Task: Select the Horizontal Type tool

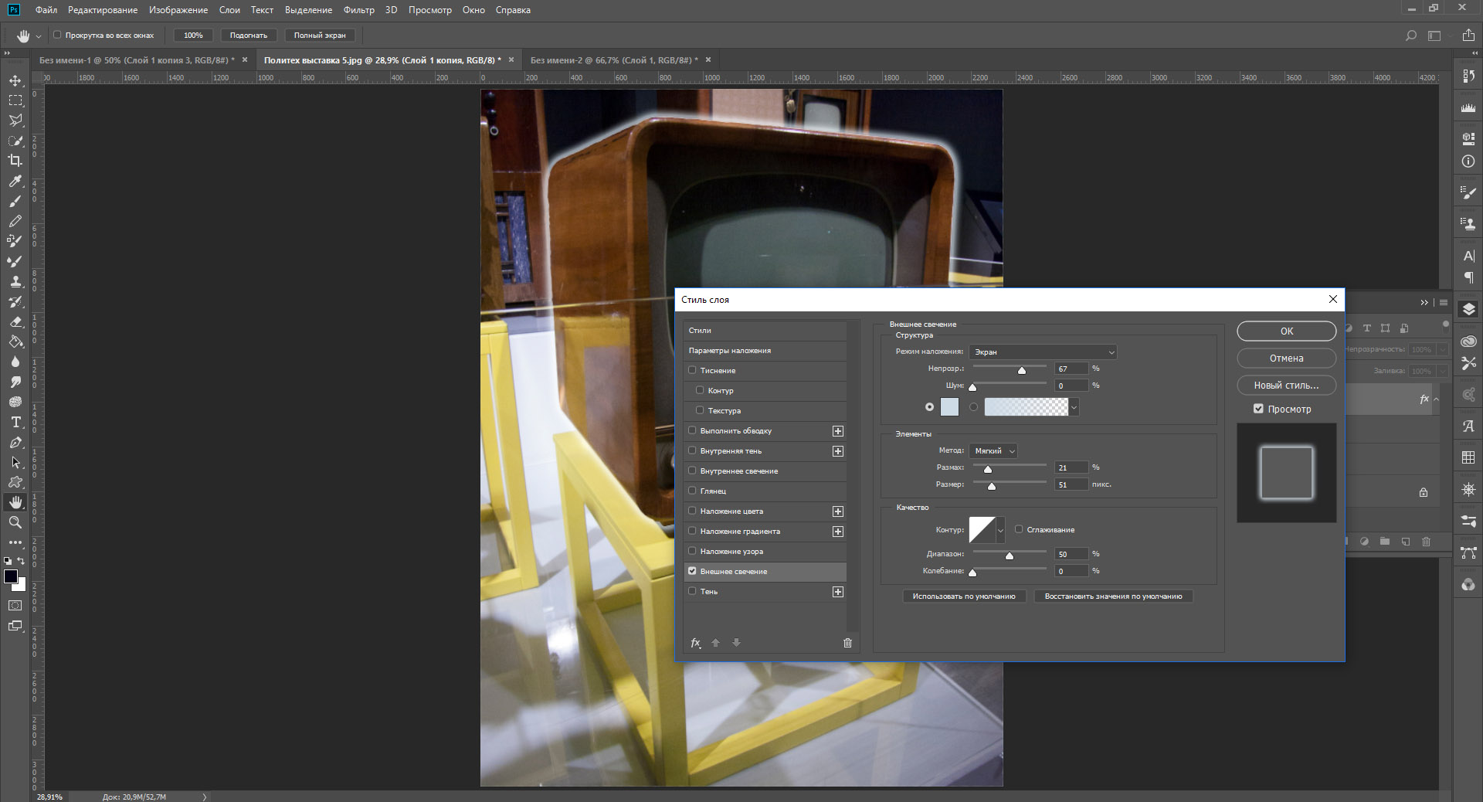Action: click(15, 422)
